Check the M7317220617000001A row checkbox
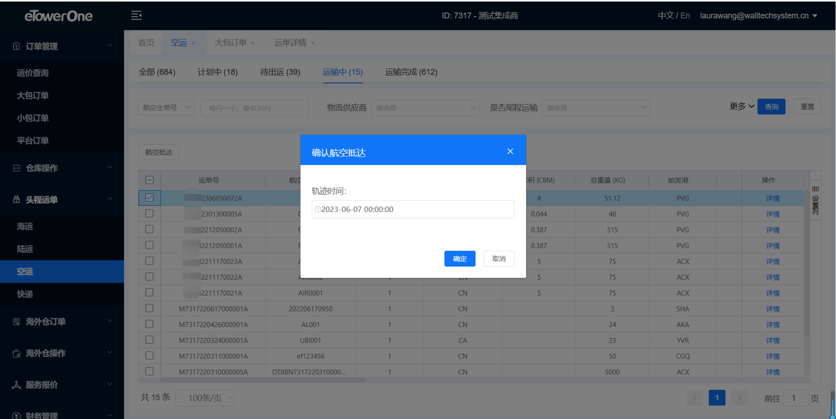The height and width of the screenshot is (419, 836). 149,308
